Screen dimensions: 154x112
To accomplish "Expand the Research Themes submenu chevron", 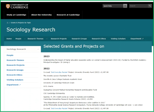I will pos(47,39).
